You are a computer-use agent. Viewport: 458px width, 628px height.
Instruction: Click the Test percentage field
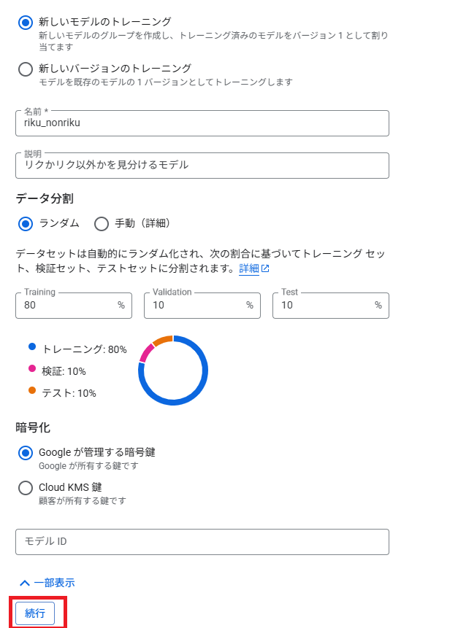pyautogui.click(x=331, y=306)
